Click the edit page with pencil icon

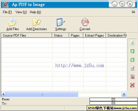coord(132,68)
